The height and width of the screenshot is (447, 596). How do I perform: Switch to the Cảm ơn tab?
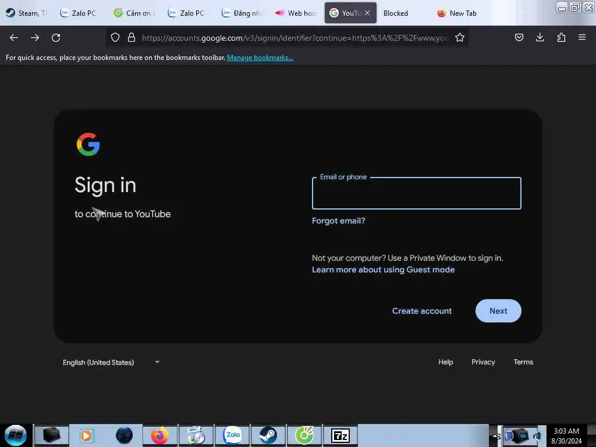[x=133, y=13]
